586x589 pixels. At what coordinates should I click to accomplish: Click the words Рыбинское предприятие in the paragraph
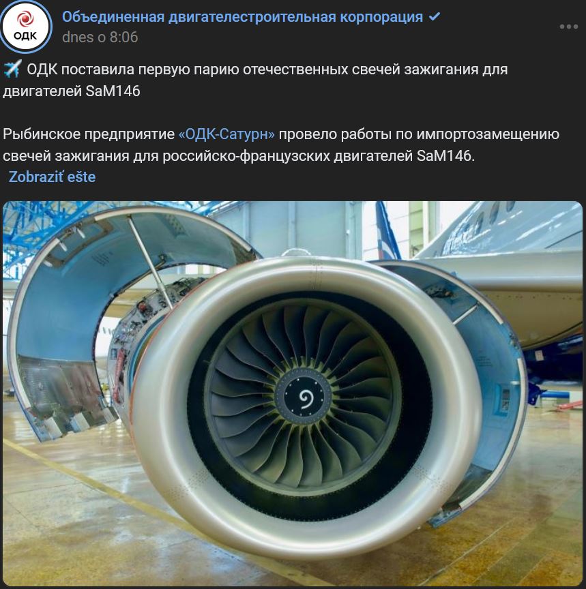pos(89,134)
